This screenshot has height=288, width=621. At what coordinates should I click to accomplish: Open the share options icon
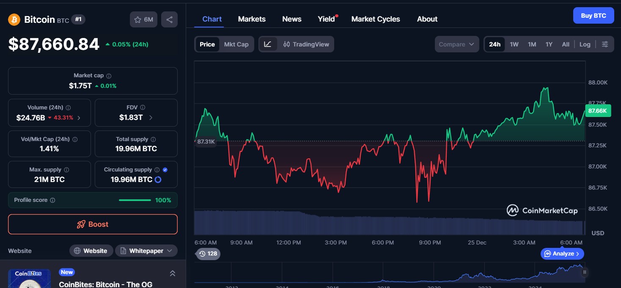click(x=169, y=19)
